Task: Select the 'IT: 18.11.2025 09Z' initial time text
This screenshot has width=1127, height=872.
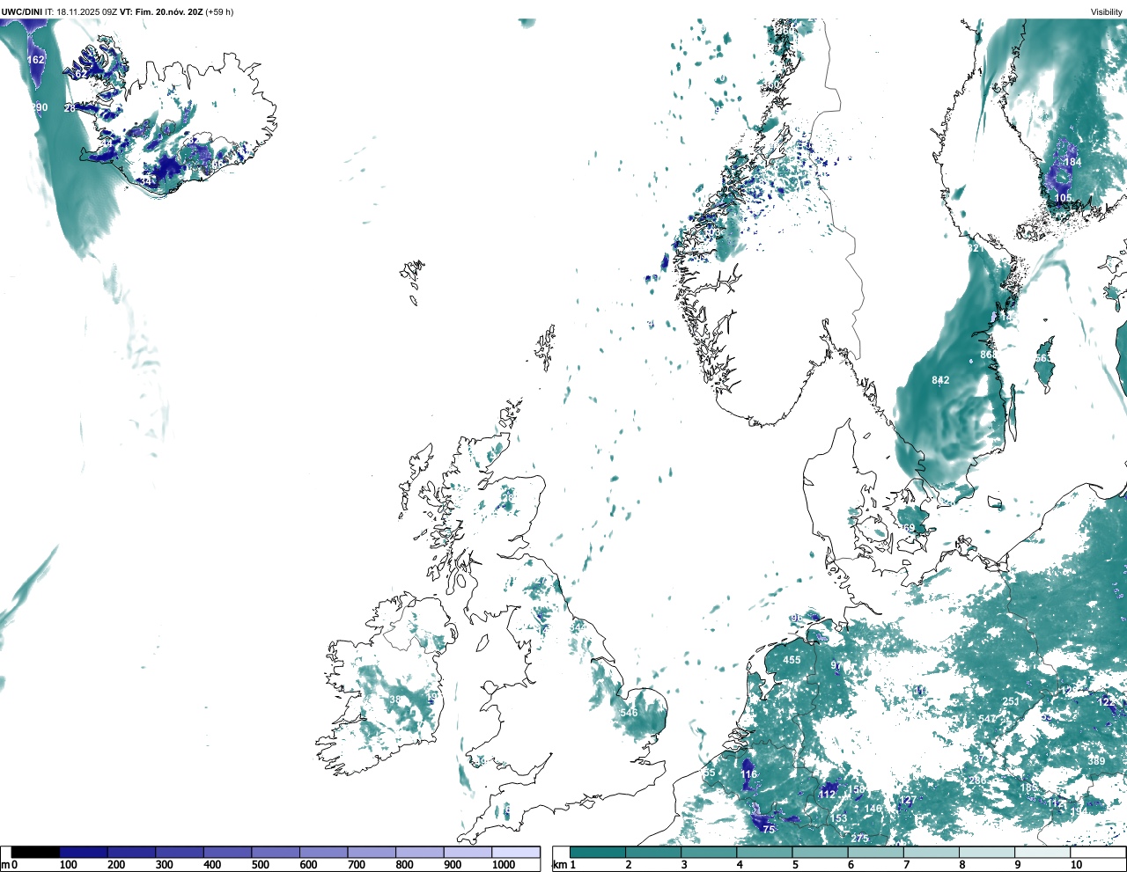Action: [x=81, y=11]
